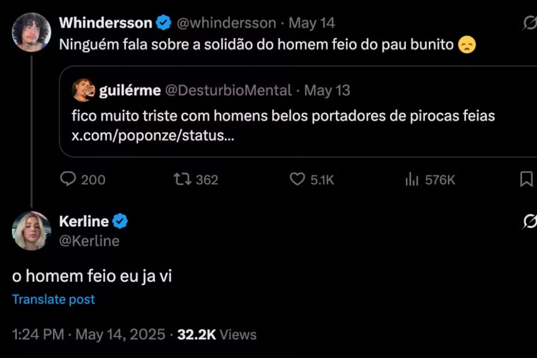Click Whindersson's blue verified badge

(x=163, y=23)
